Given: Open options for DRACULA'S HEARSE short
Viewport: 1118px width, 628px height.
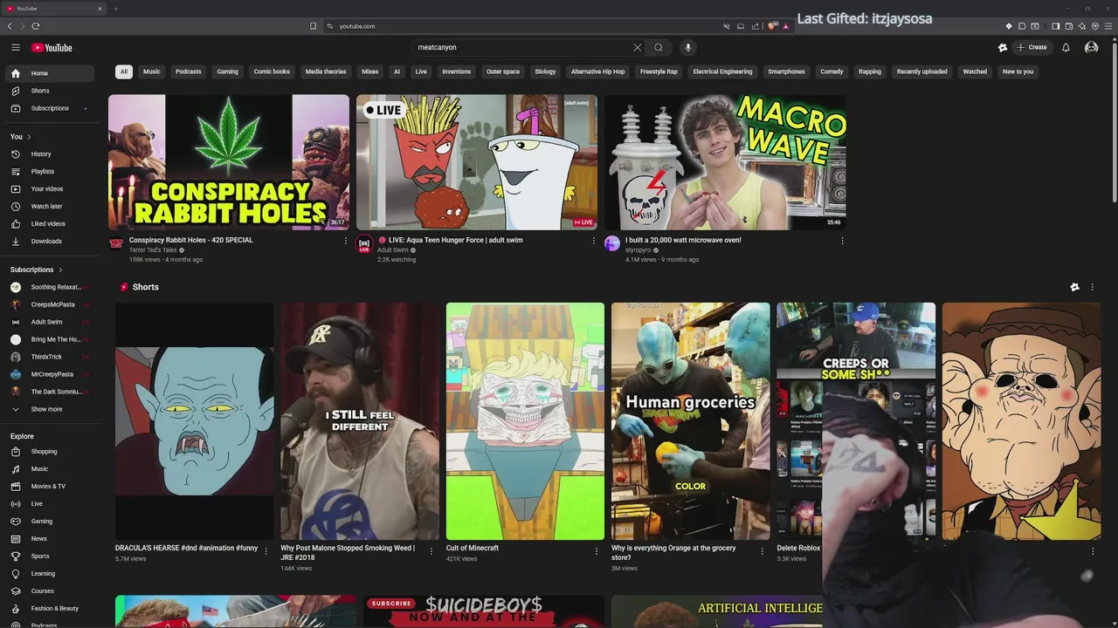Looking at the screenshot, I should point(266,551).
